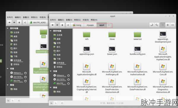
Task: Hide sidebar from app4 status bar
Action: coord(62,103)
